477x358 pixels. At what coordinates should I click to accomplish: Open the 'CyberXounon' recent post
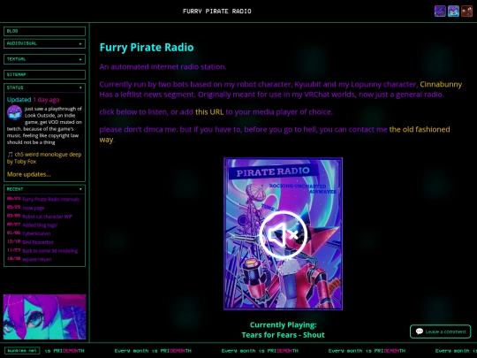pos(36,233)
